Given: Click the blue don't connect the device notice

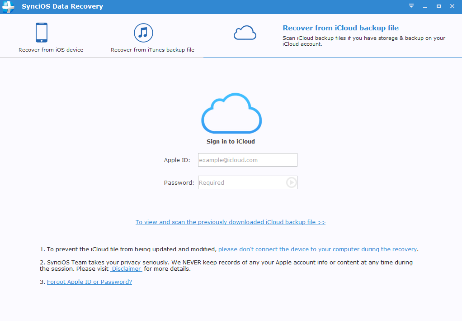Looking at the screenshot, I should click(x=318, y=249).
